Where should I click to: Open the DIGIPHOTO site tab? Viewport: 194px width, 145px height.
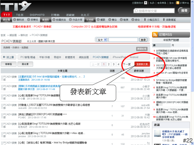37,15
